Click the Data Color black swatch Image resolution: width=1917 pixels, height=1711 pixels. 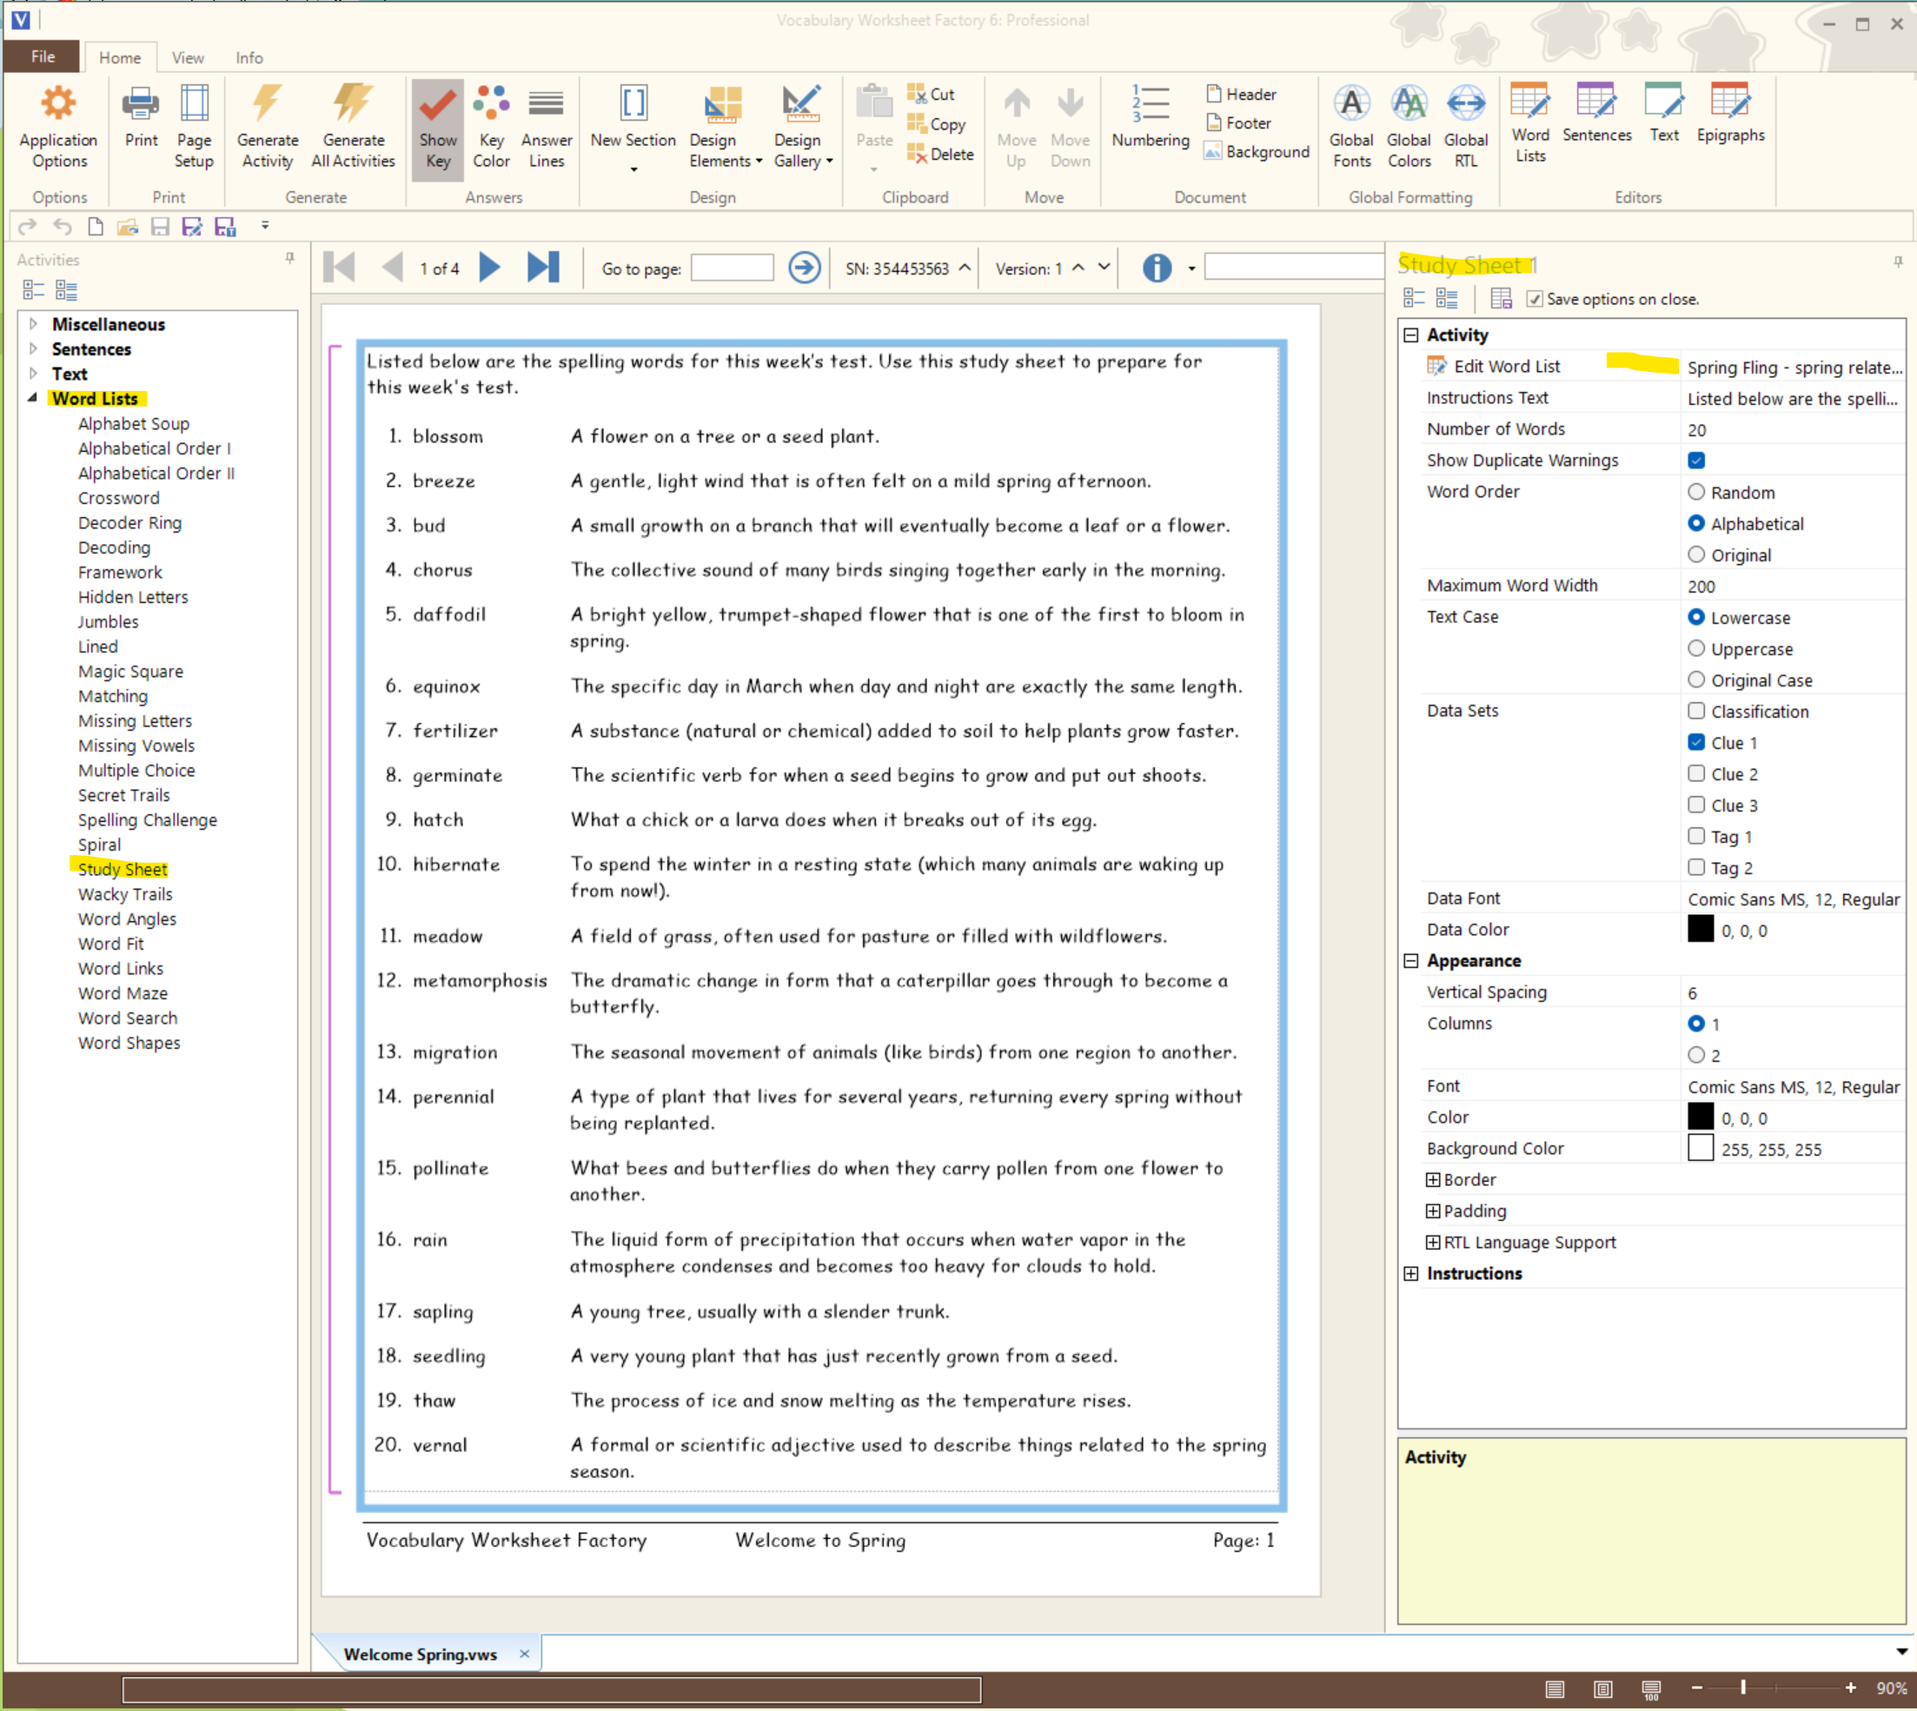1700,930
